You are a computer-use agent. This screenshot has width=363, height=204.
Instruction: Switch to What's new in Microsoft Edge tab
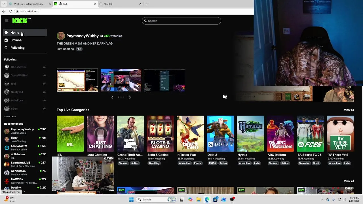(30, 4)
